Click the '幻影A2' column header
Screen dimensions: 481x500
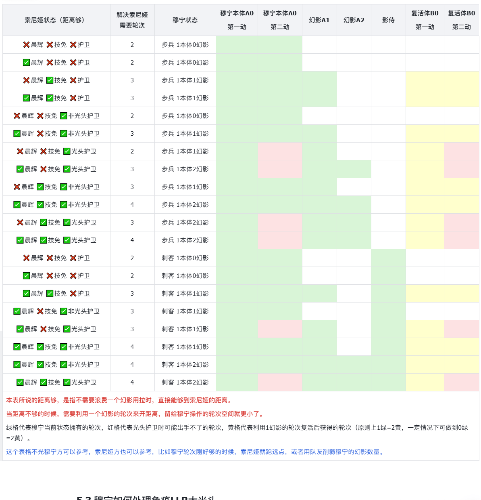pos(354,20)
